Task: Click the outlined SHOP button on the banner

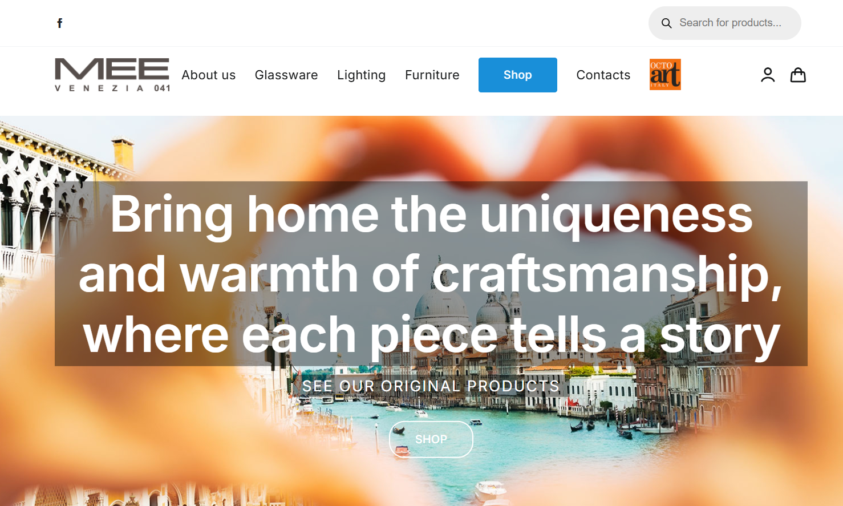Action: point(431,439)
